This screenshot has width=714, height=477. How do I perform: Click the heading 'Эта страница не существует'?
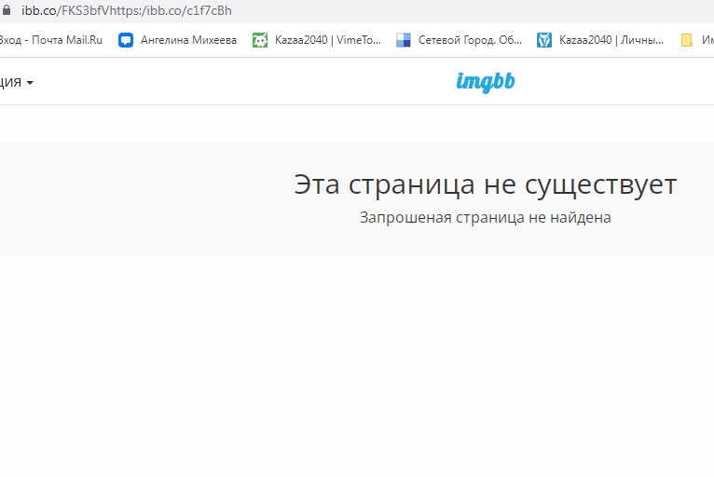485,184
